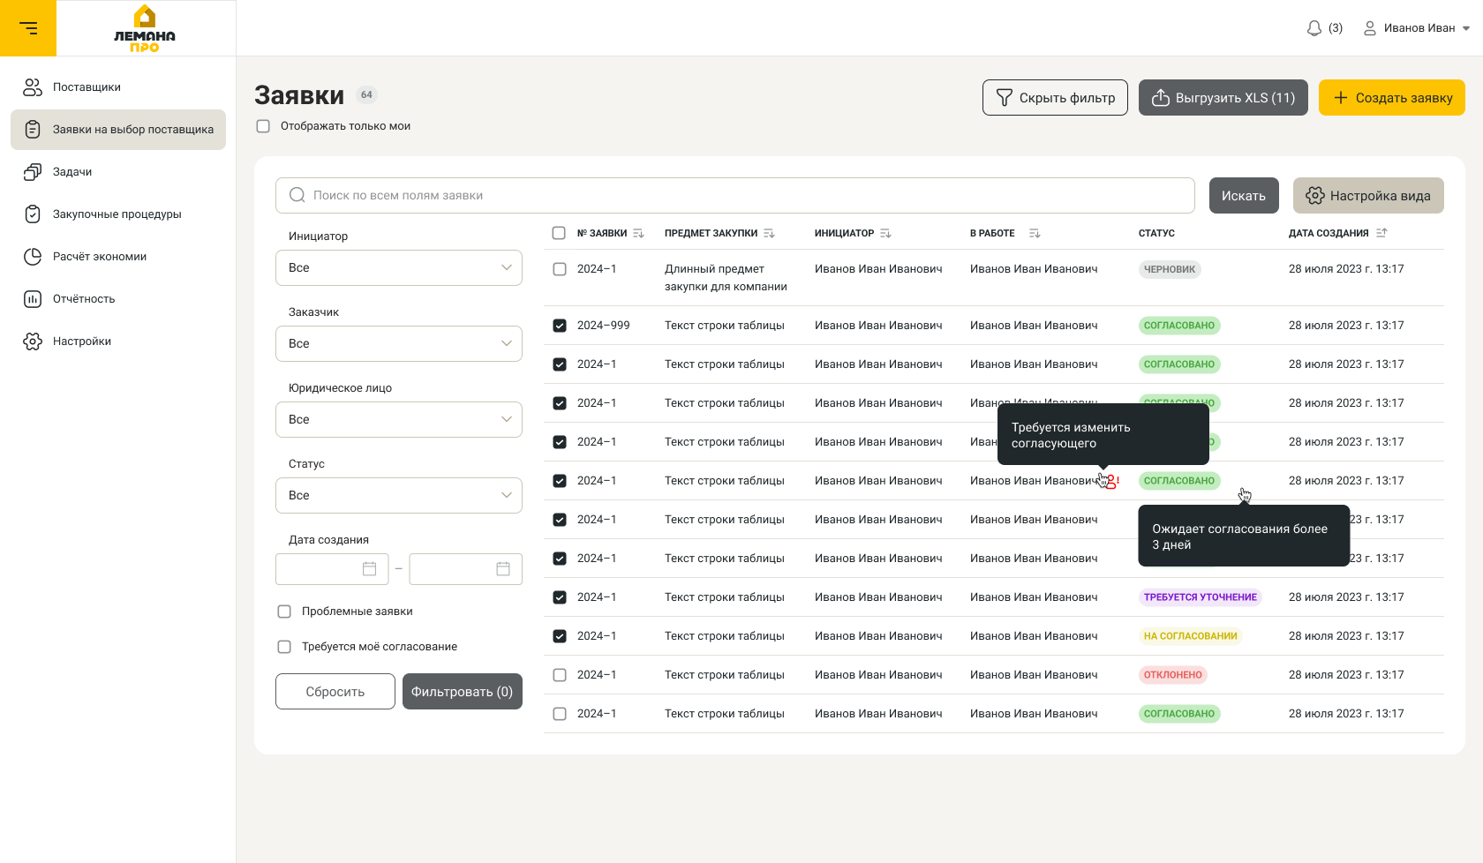Image resolution: width=1483 pixels, height=863 pixels.
Task: Click Искать button
Action: pyautogui.click(x=1244, y=196)
